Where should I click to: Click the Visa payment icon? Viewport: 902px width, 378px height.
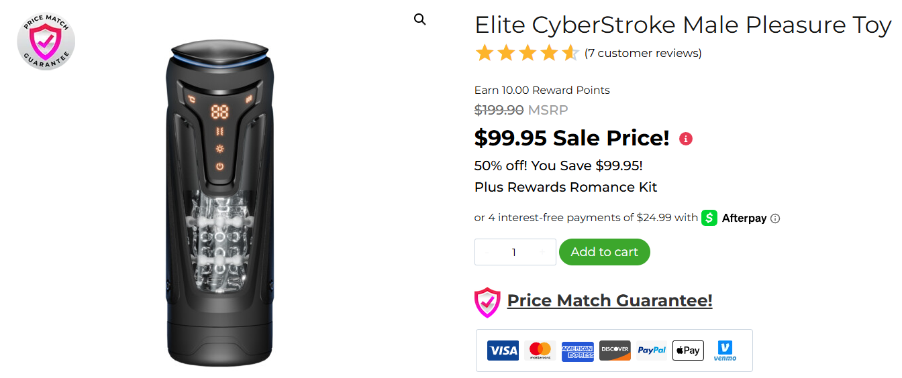click(503, 350)
